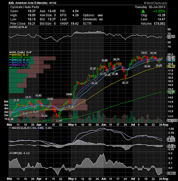Click the 14.86 price annotation
This screenshot has height=181, width=178.
[69, 94]
